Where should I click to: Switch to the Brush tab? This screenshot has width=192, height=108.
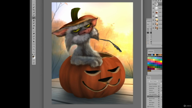149,78
